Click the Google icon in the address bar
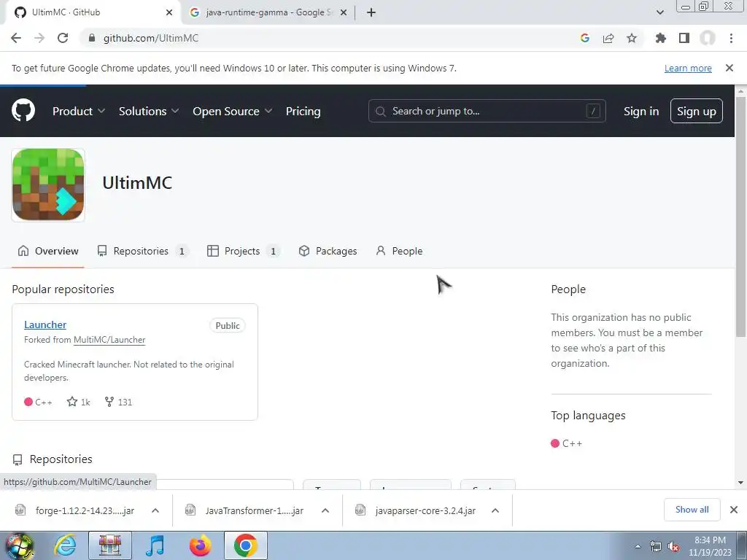 click(x=585, y=38)
